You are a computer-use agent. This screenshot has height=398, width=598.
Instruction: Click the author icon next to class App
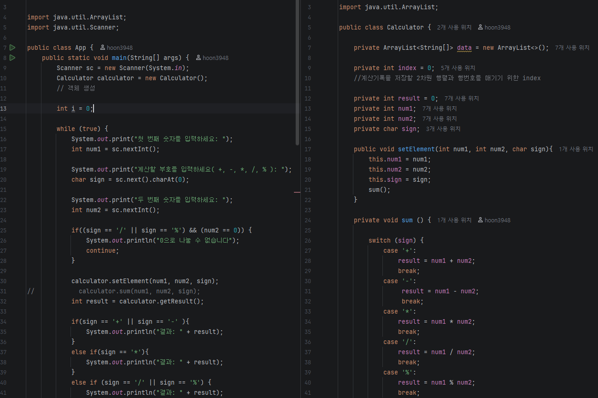(x=103, y=48)
